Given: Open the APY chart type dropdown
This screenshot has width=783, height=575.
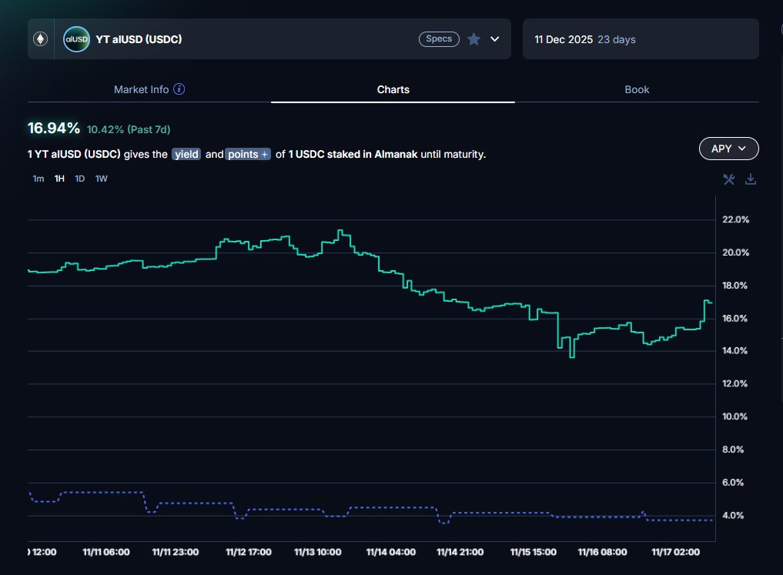Looking at the screenshot, I should (x=728, y=149).
